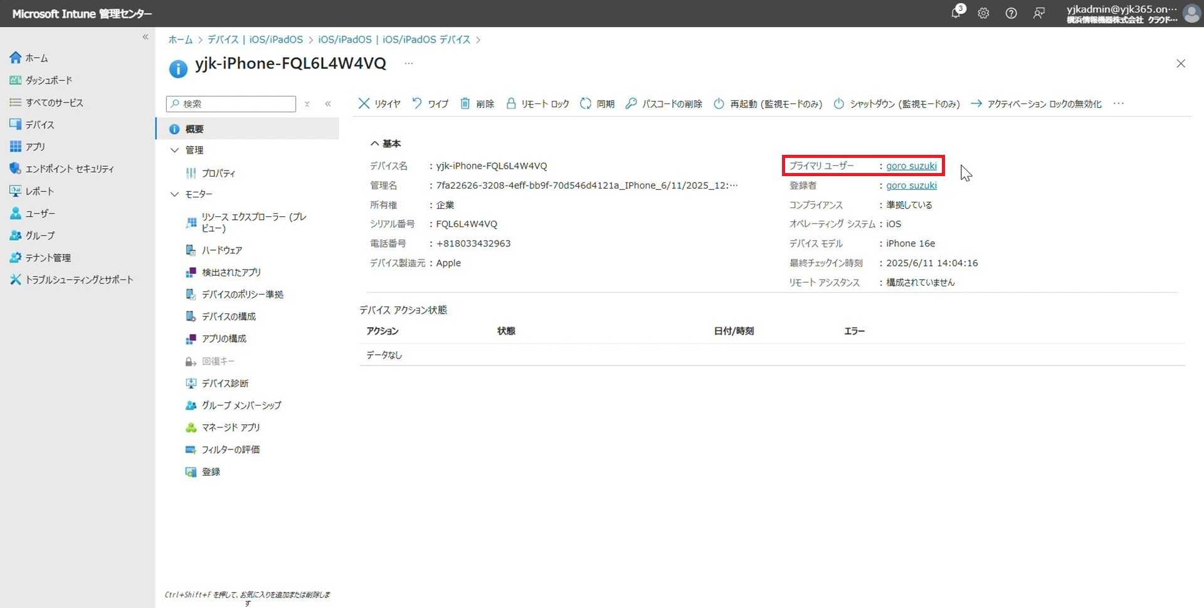
Task: Click the 準拠している compliance value
Action: point(909,205)
